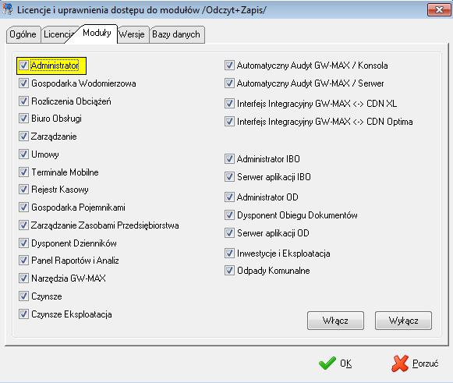Click the application icon in title bar
This screenshot has width=453, height=383.
click(8, 9)
